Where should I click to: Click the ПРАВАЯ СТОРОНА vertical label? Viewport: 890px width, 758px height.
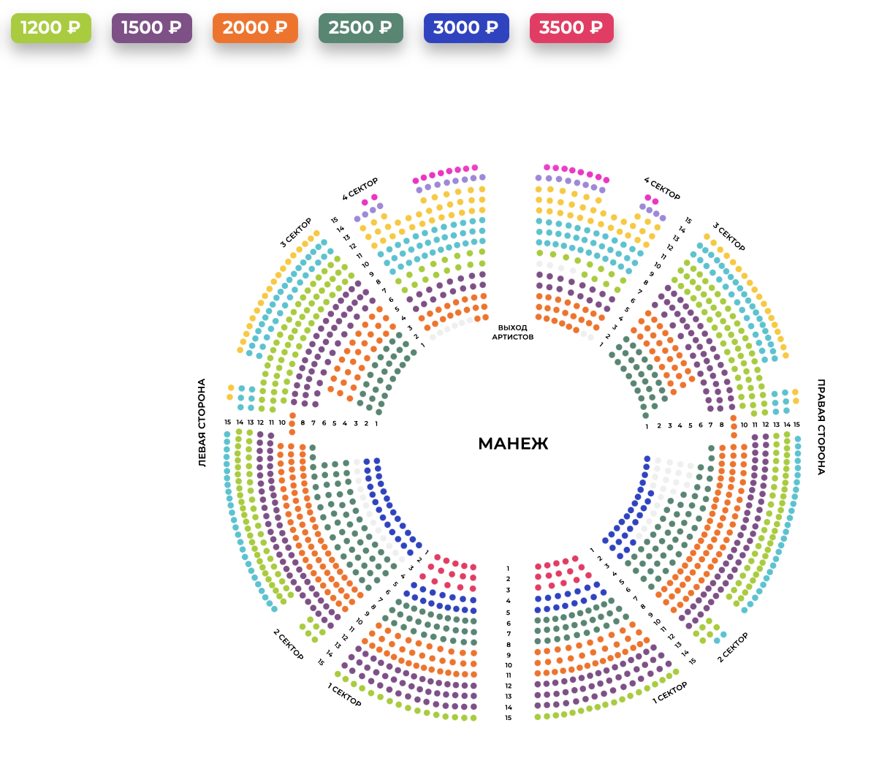tap(821, 427)
